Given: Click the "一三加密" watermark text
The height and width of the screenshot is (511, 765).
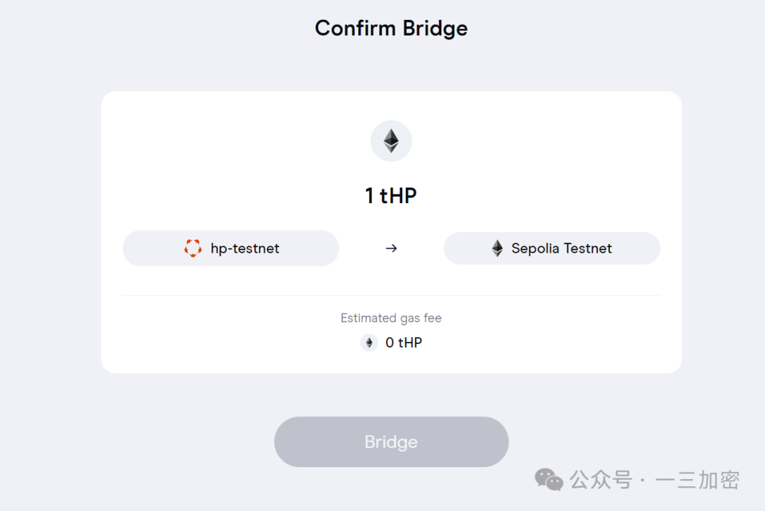Looking at the screenshot, I should 698,480.
